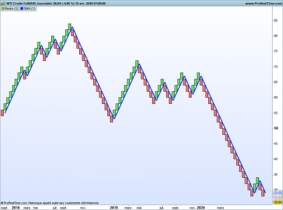Click the nov. label just before 2019
Screen dimensions: 283x210
[83, 208]
